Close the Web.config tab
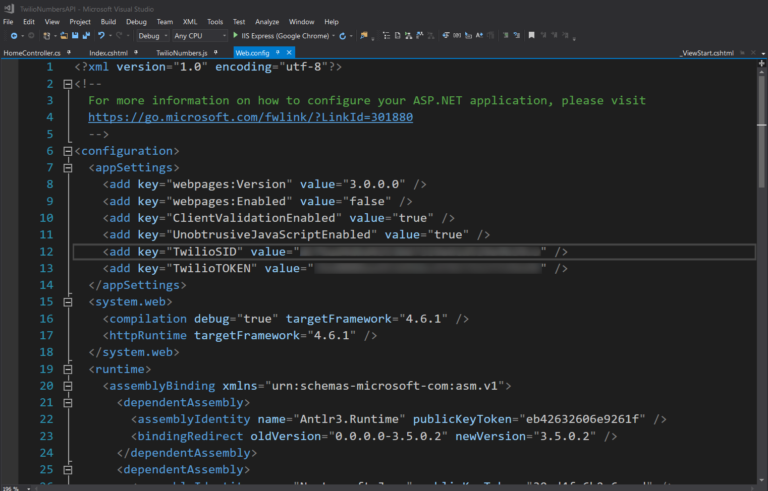This screenshot has height=491, width=768. tap(289, 52)
